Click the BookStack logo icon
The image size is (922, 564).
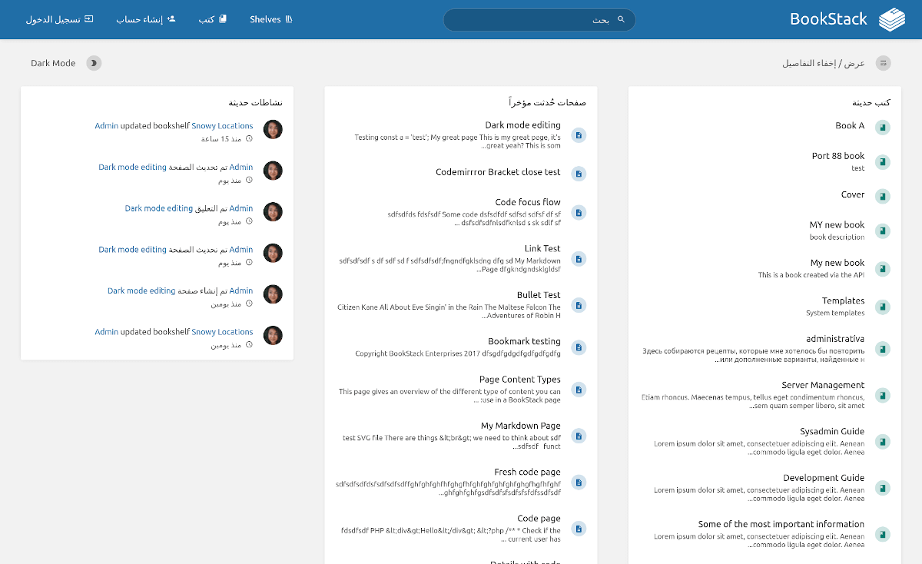pos(893,19)
